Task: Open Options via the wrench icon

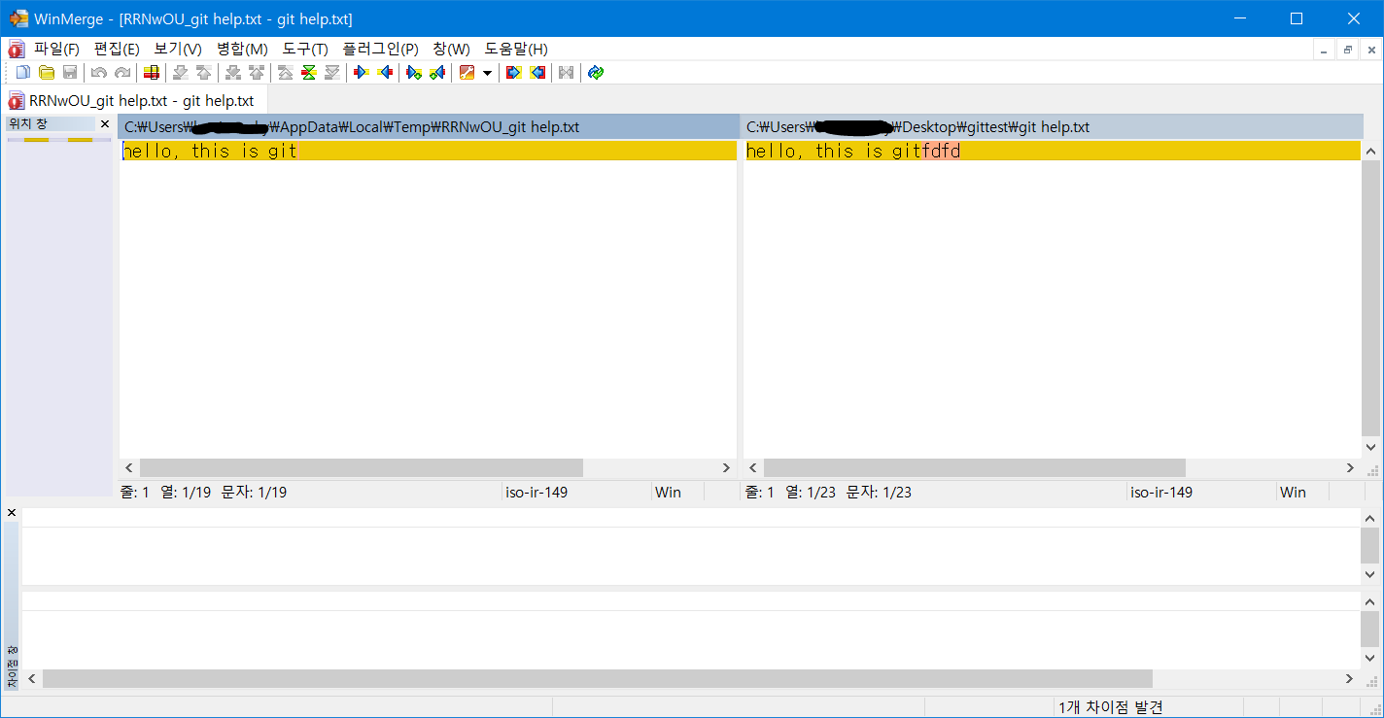Action: click(x=467, y=73)
